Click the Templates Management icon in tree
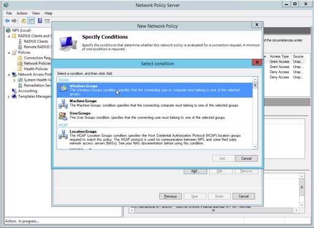This screenshot has height=228, width=314. point(14,96)
